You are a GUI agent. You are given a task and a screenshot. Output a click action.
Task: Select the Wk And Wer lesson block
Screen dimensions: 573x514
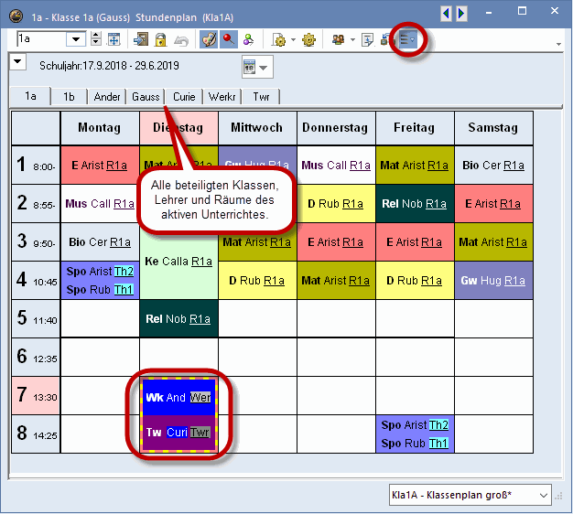click(x=178, y=397)
